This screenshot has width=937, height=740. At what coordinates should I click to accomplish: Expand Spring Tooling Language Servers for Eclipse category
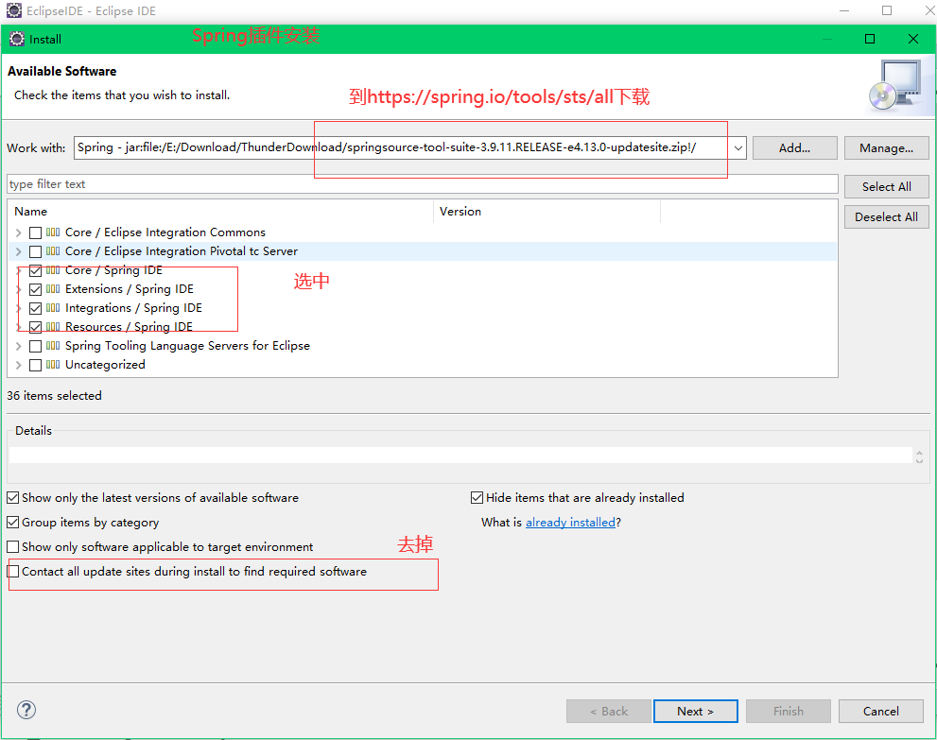19,347
